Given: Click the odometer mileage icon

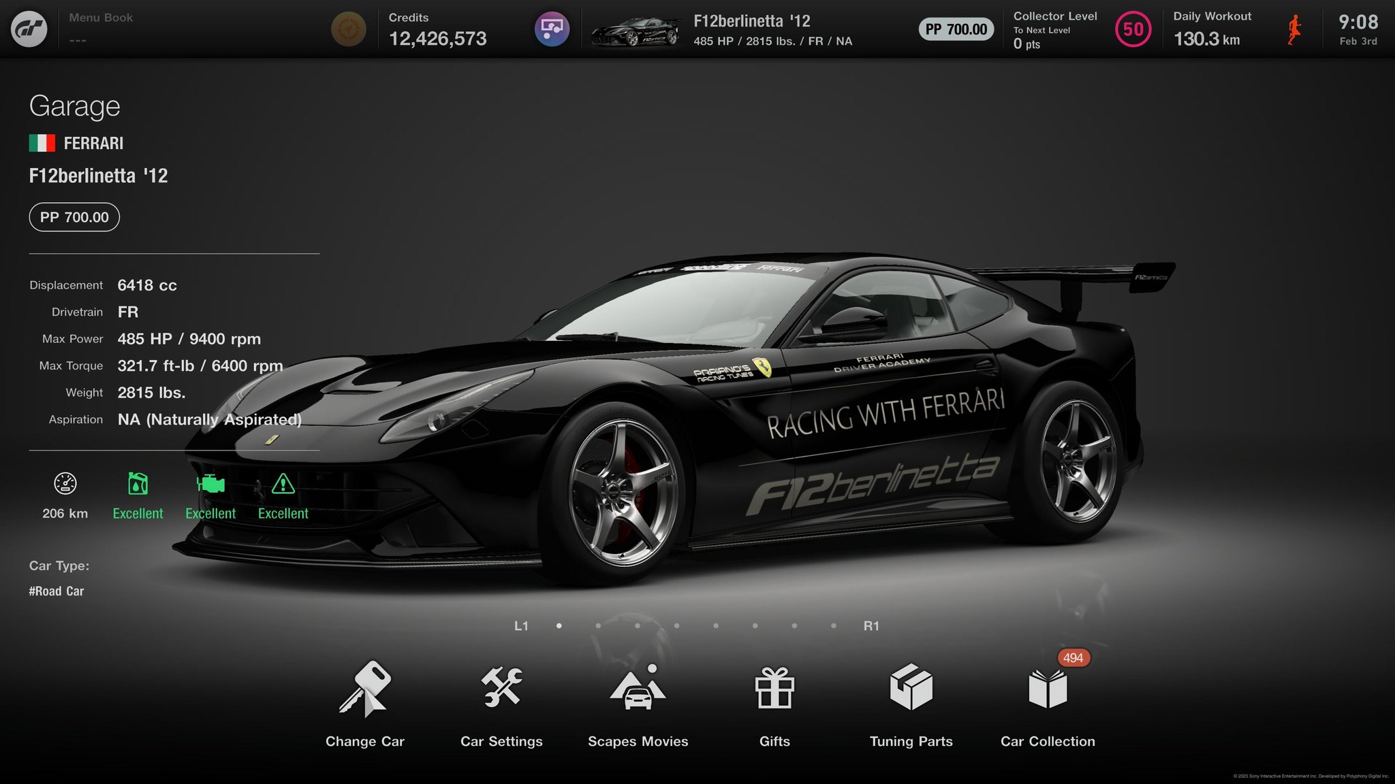Looking at the screenshot, I should [x=65, y=484].
